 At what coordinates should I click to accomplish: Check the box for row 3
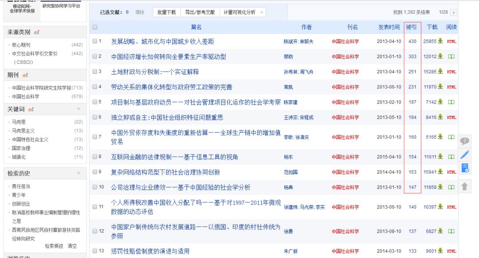95,71
